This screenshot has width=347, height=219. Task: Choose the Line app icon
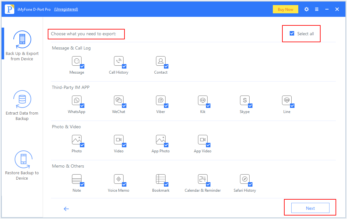tap(287, 100)
